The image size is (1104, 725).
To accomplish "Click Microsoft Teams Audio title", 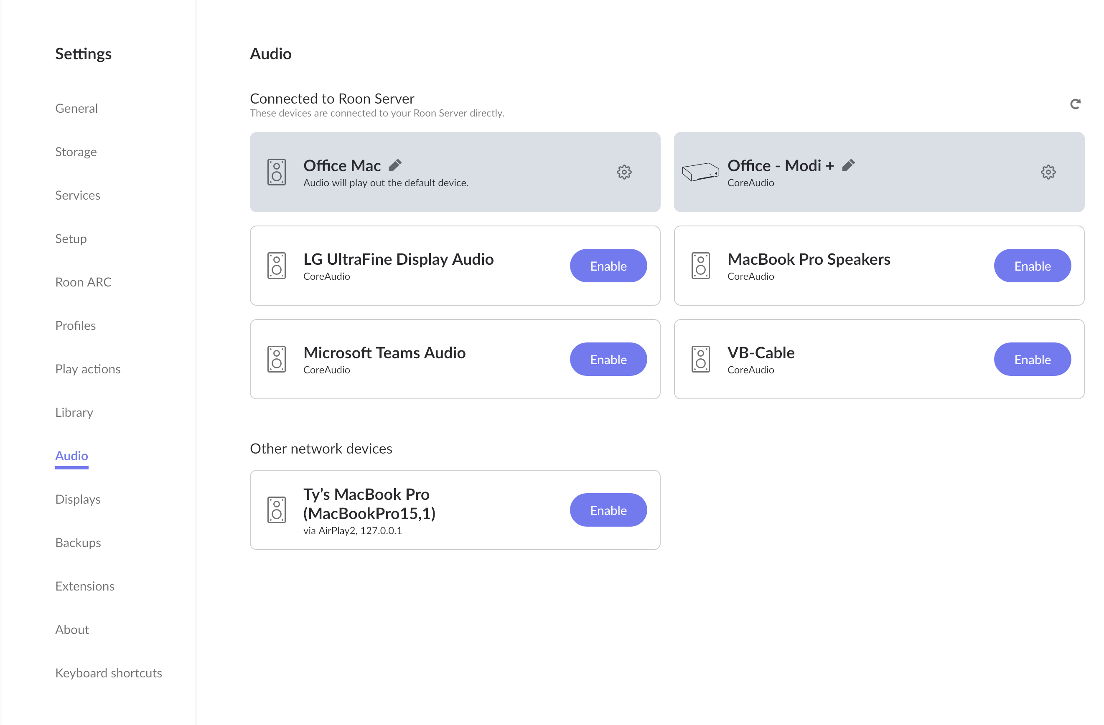I will 384,353.
